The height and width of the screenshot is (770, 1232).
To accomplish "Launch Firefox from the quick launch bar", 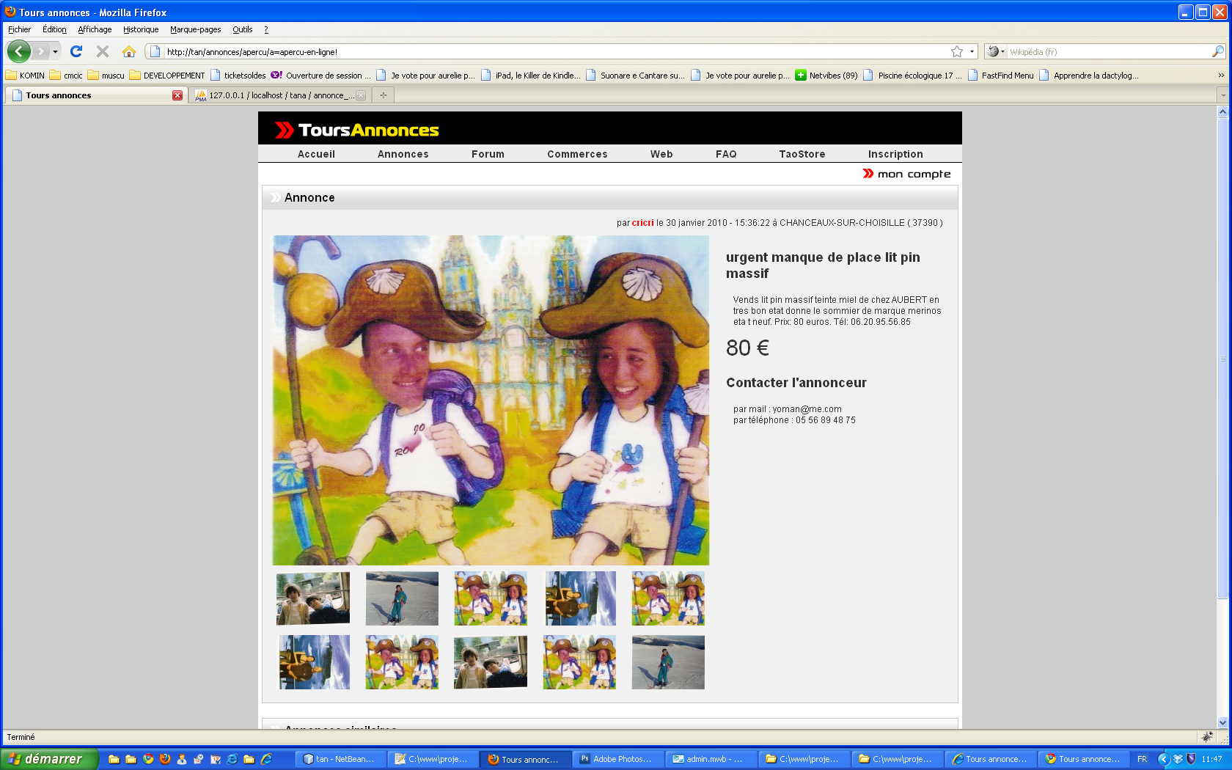I will coord(165,759).
